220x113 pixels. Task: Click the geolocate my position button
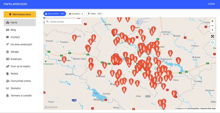212,42
